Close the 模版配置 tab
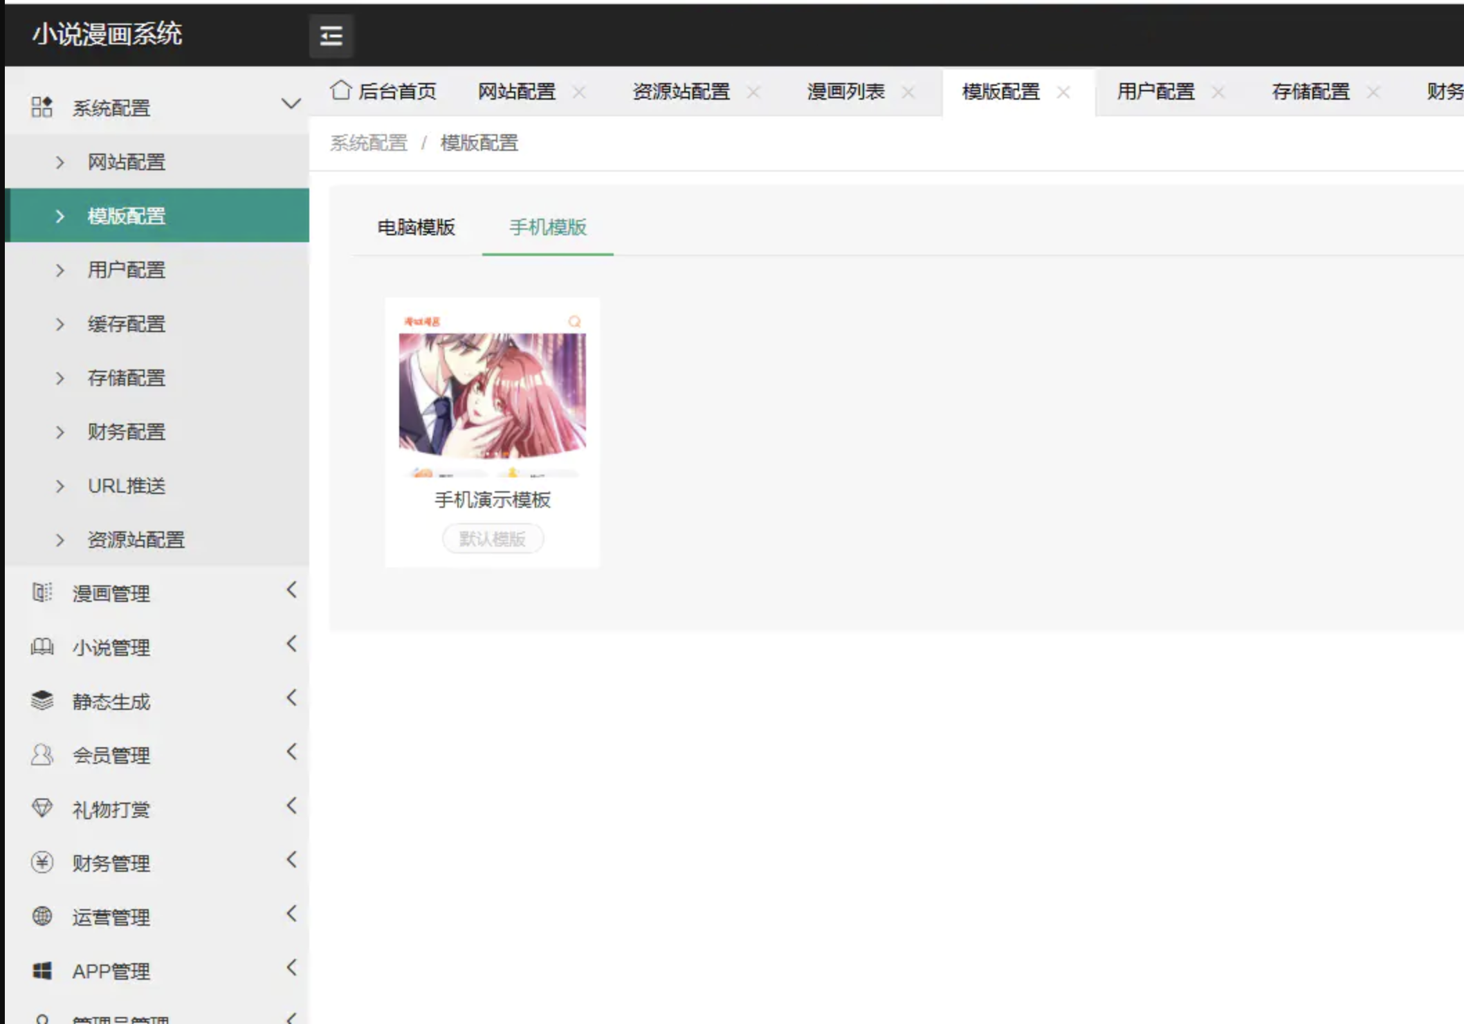This screenshot has height=1024, width=1464. pos(1064,91)
